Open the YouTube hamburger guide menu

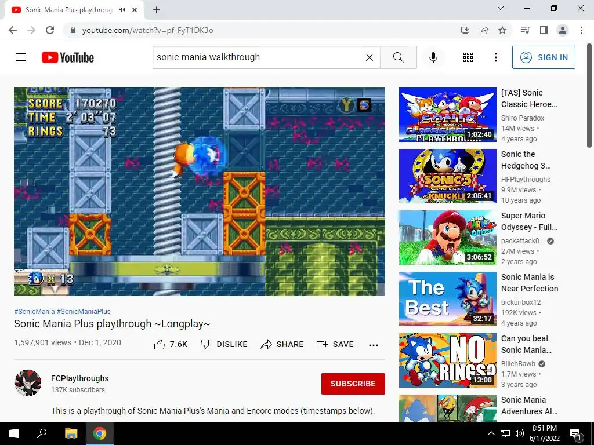[x=21, y=57]
